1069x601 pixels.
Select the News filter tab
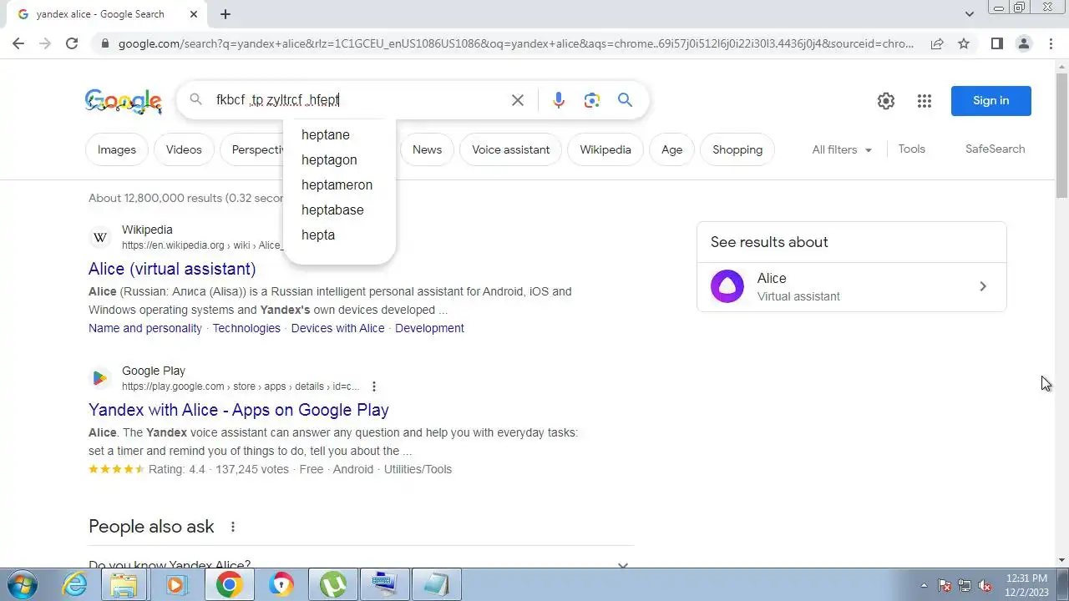click(427, 149)
